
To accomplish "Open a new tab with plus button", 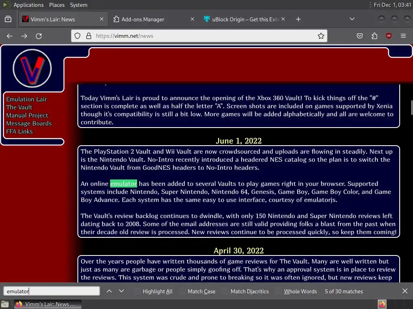I will tap(298, 19).
